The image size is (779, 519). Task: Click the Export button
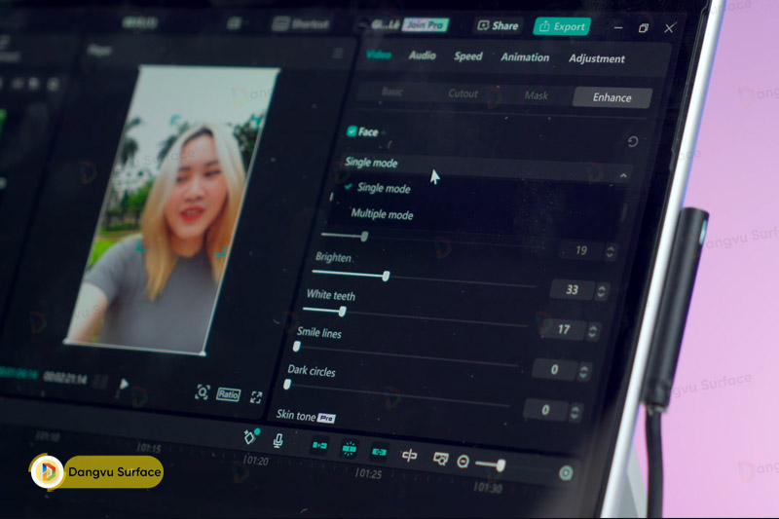(x=562, y=26)
